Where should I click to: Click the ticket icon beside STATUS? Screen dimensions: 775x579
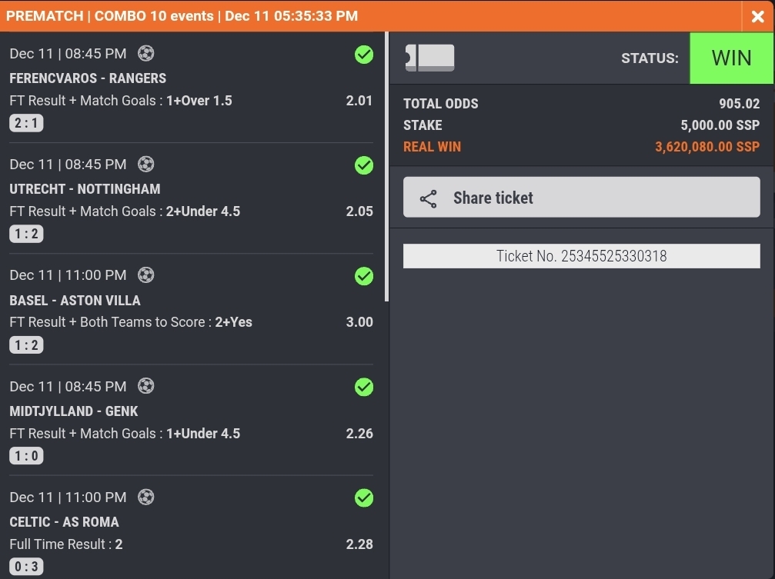pos(429,58)
